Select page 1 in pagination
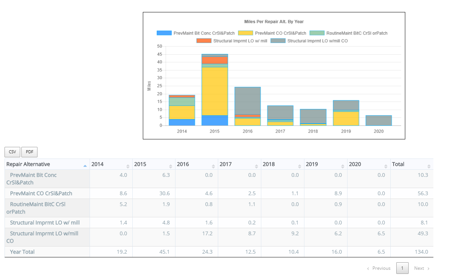Viewport: 466px width, 278px height. tap(402, 268)
